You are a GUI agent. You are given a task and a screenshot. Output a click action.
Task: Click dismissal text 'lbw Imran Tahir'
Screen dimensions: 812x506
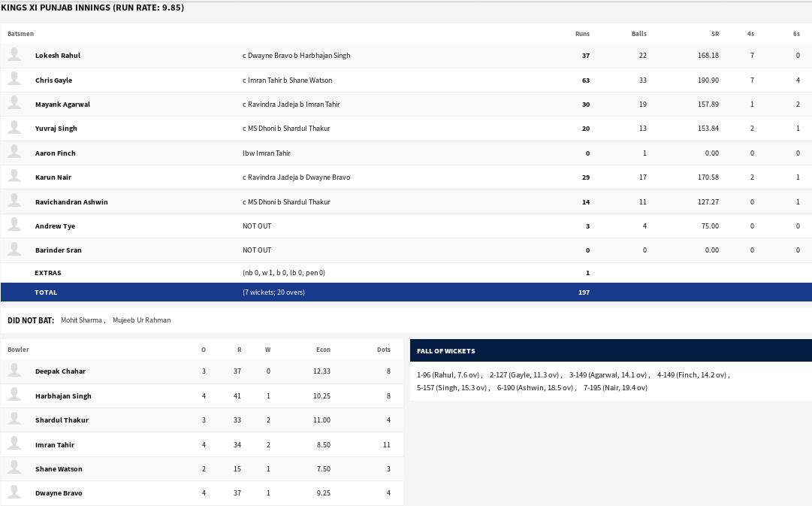[x=266, y=153]
